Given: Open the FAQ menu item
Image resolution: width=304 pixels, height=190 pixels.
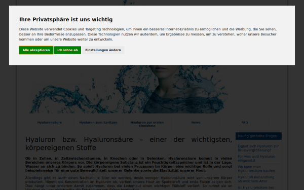Looking at the screenshot, I should [245, 123].
